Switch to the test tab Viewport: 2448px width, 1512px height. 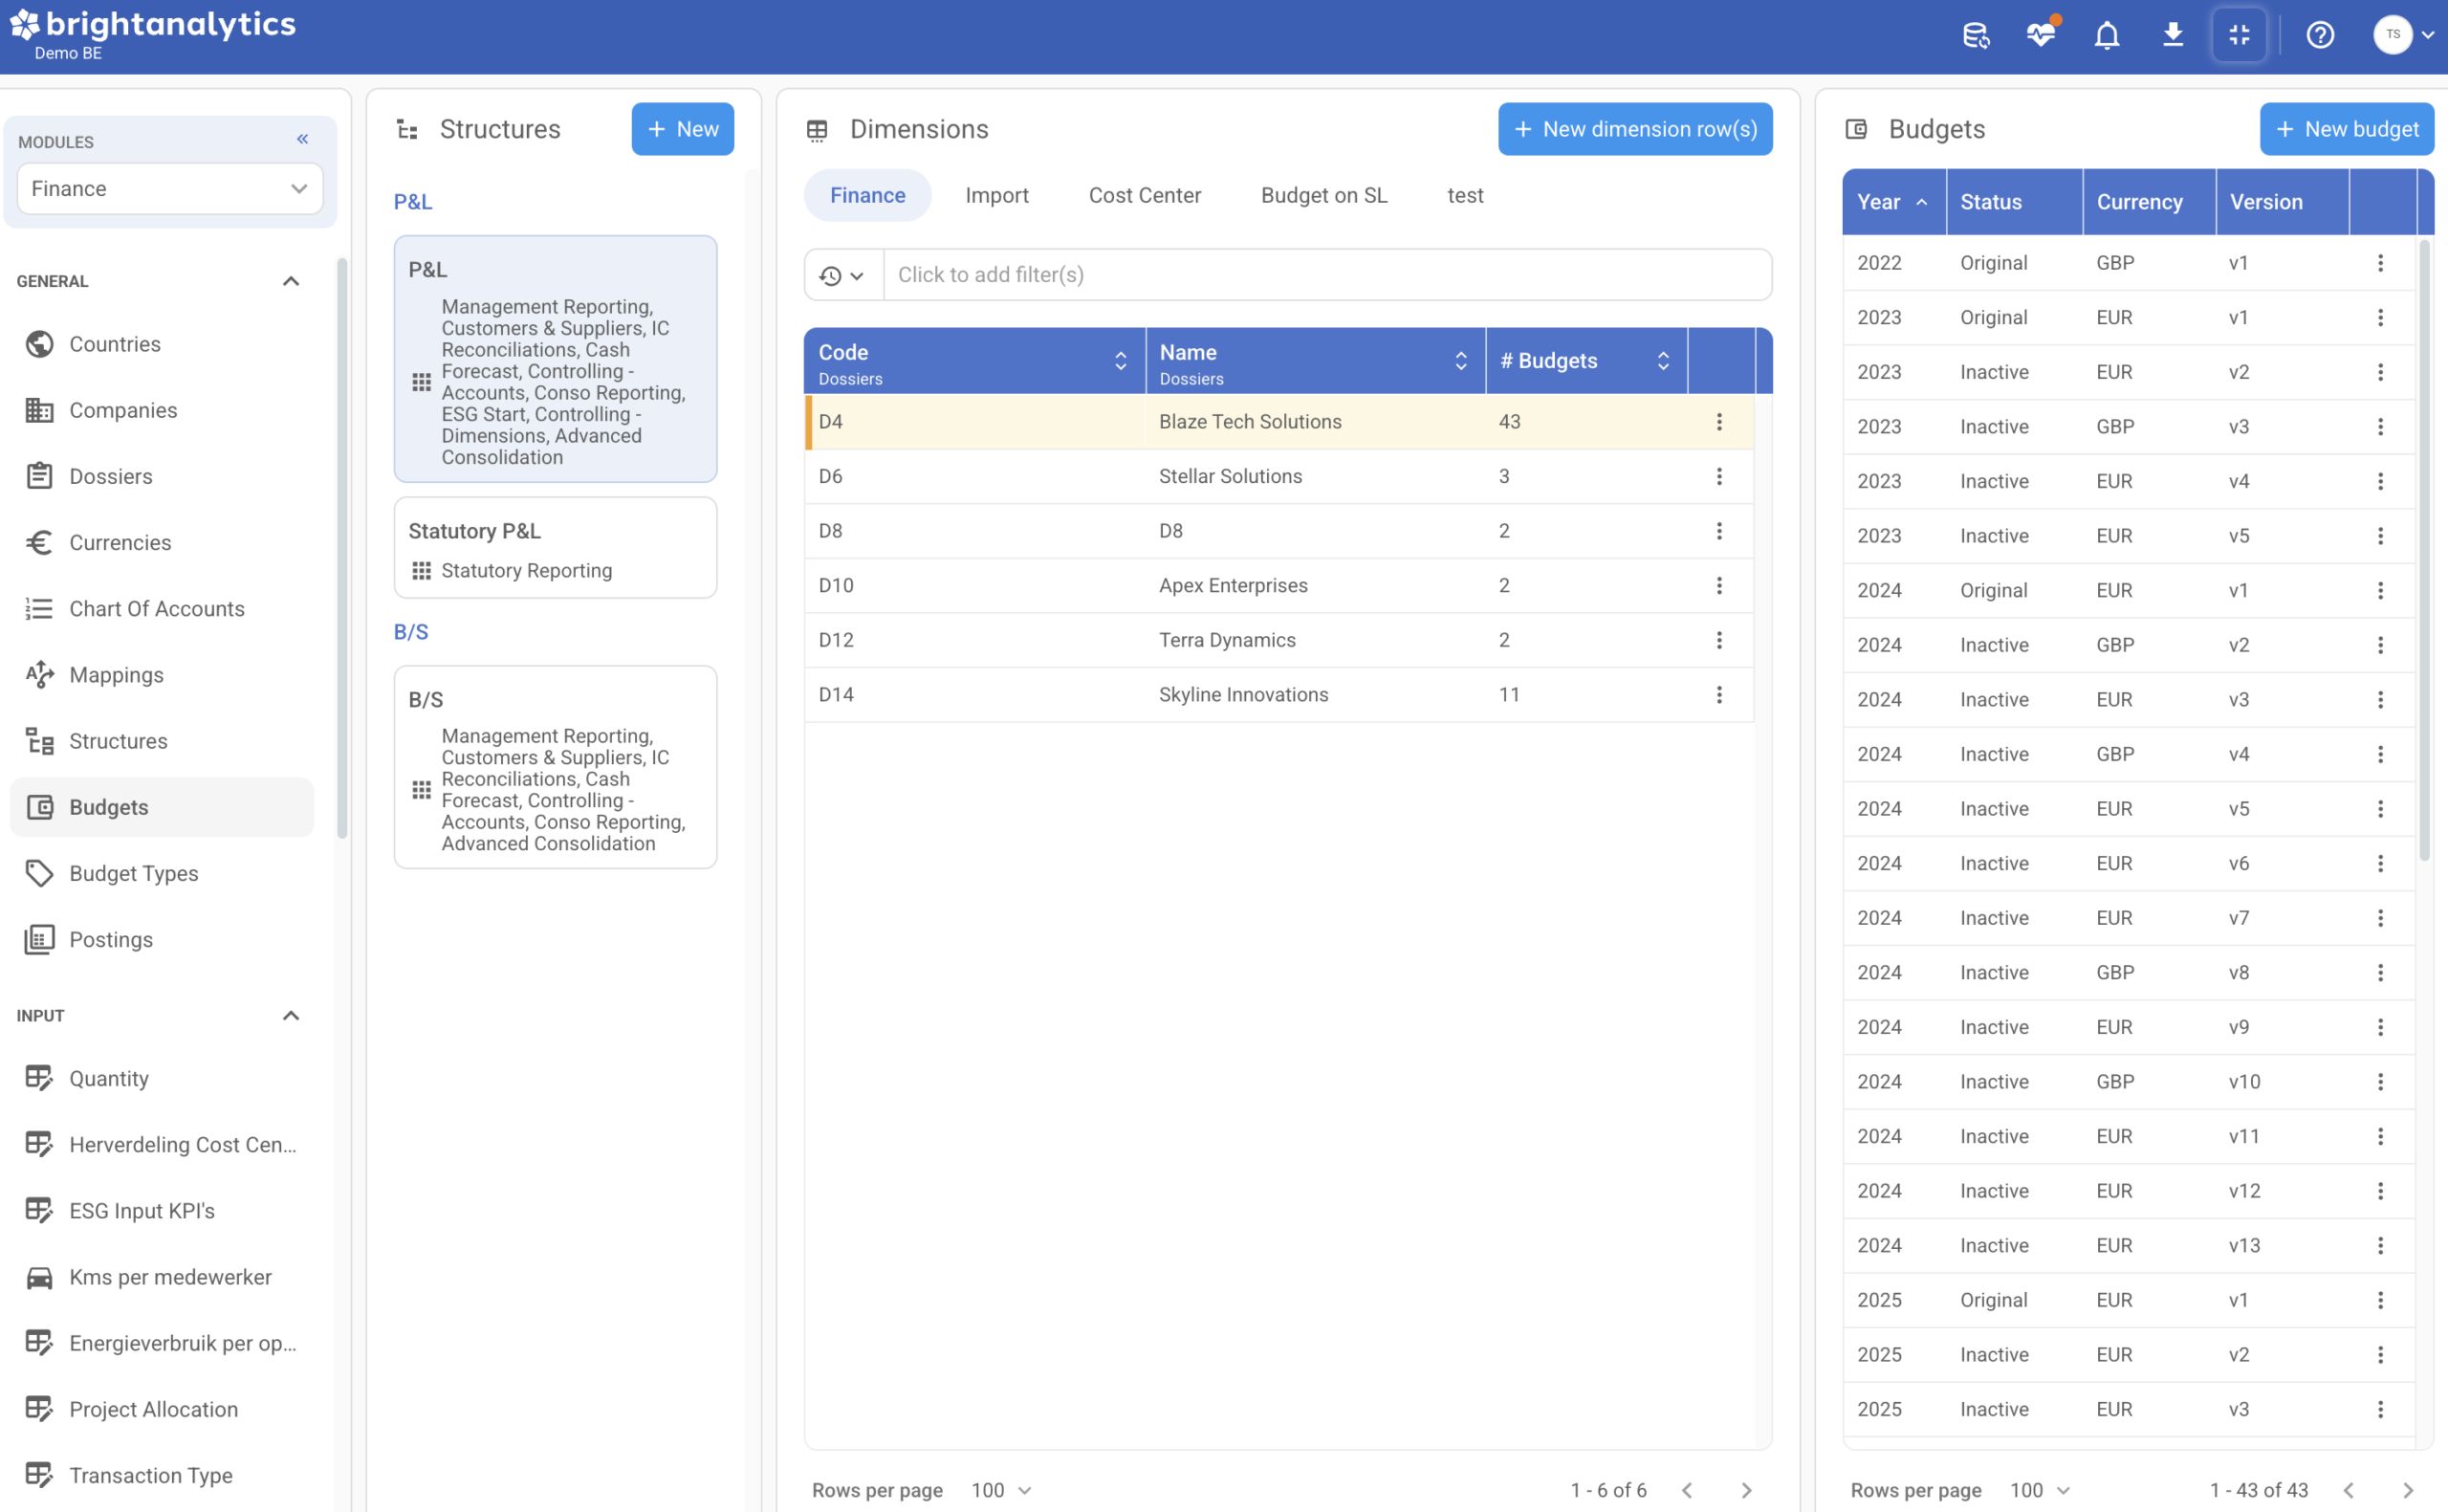click(x=1465, y=195)
